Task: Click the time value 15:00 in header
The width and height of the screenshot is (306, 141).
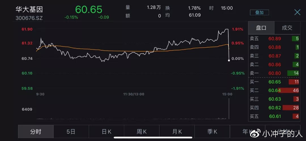Action: (x=227, y=8)
